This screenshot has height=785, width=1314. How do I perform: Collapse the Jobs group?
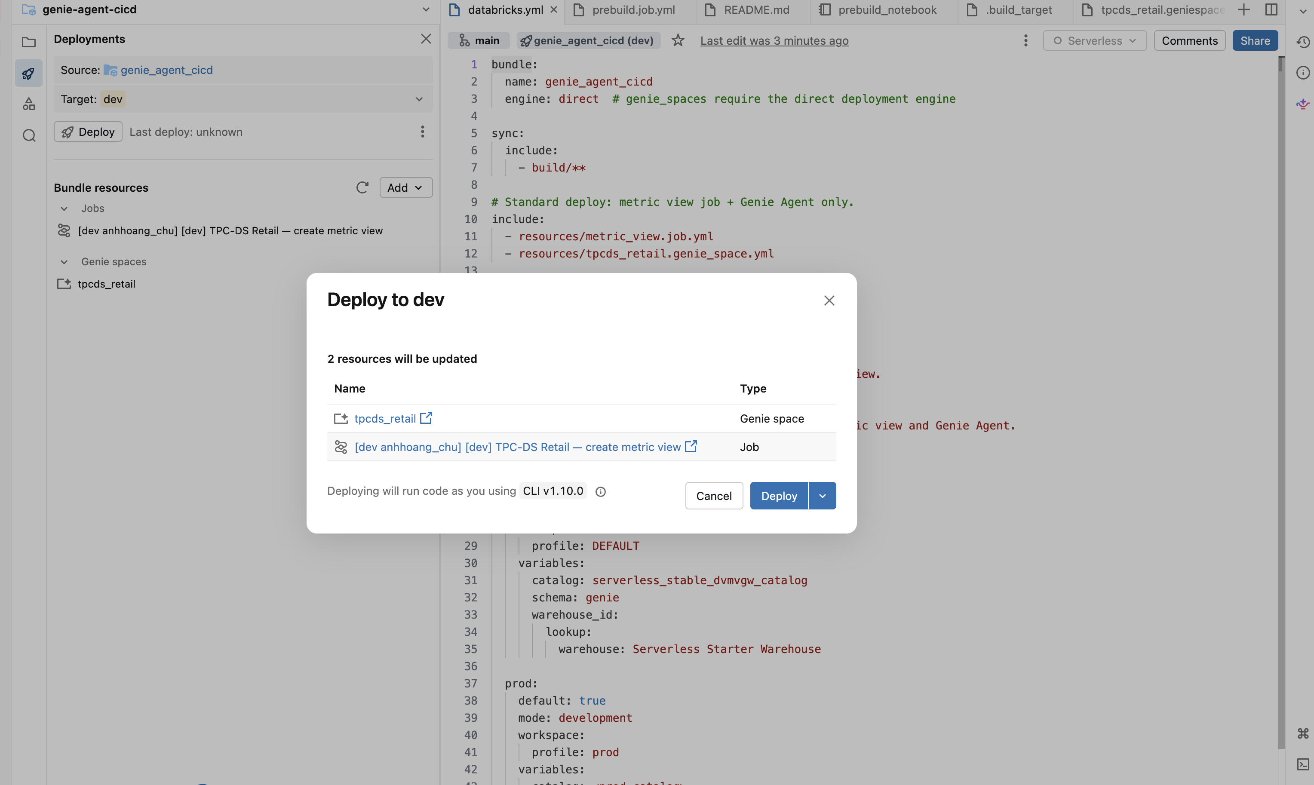64,209
